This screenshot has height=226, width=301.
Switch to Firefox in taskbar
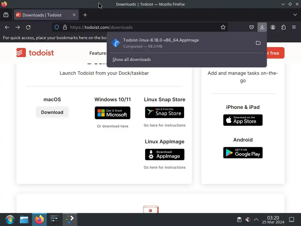click(39, 220)
